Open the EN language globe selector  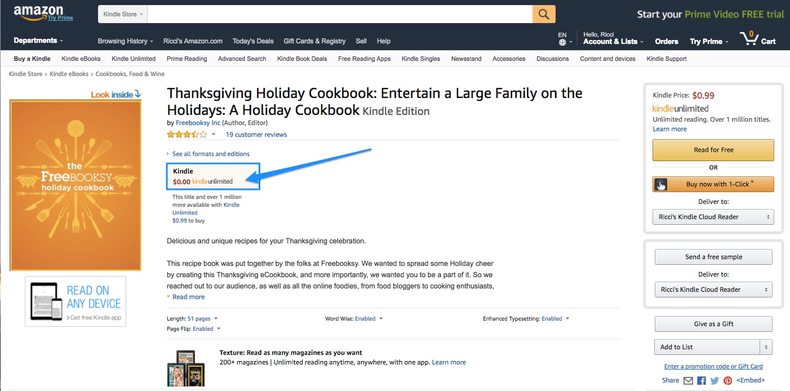click(x=564, y=38)
